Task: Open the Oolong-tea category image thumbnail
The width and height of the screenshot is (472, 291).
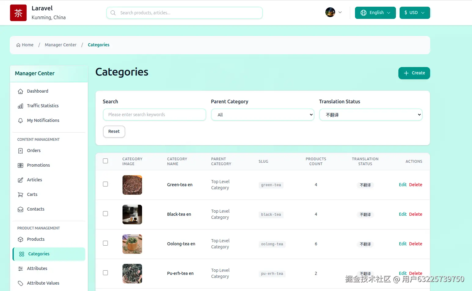Action: click(x=132, y=244)
